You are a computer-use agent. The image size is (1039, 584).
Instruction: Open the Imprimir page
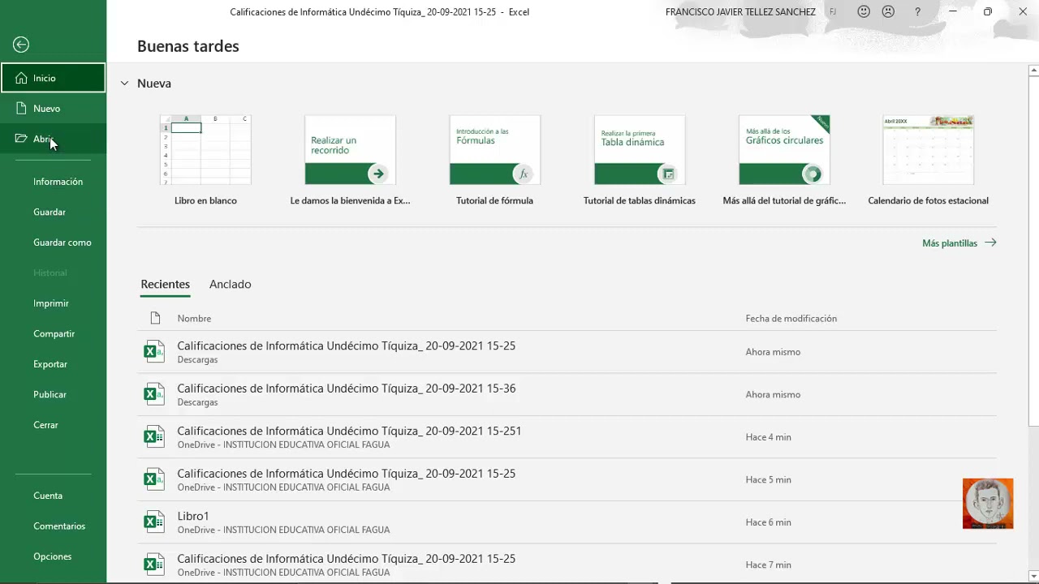(x=53, y=303)
